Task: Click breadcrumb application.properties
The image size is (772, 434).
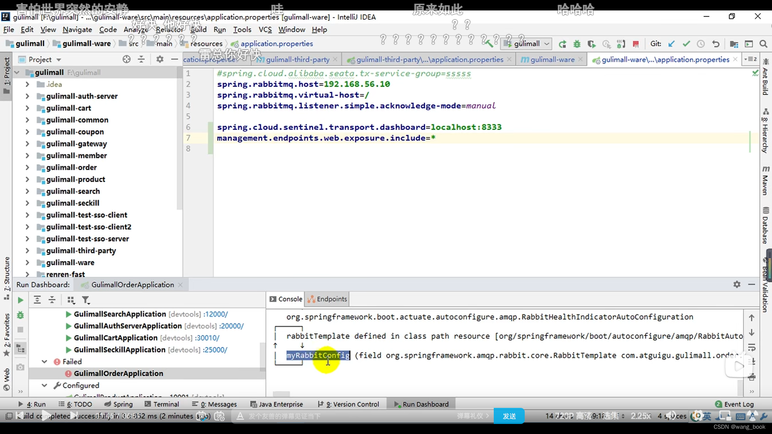Action: [x=277, y=43]
